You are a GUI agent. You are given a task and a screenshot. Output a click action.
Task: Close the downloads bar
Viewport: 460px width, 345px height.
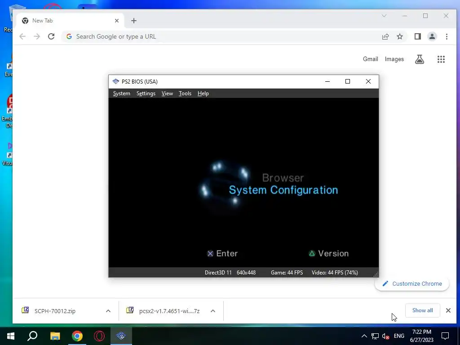(x=448, y=310)
